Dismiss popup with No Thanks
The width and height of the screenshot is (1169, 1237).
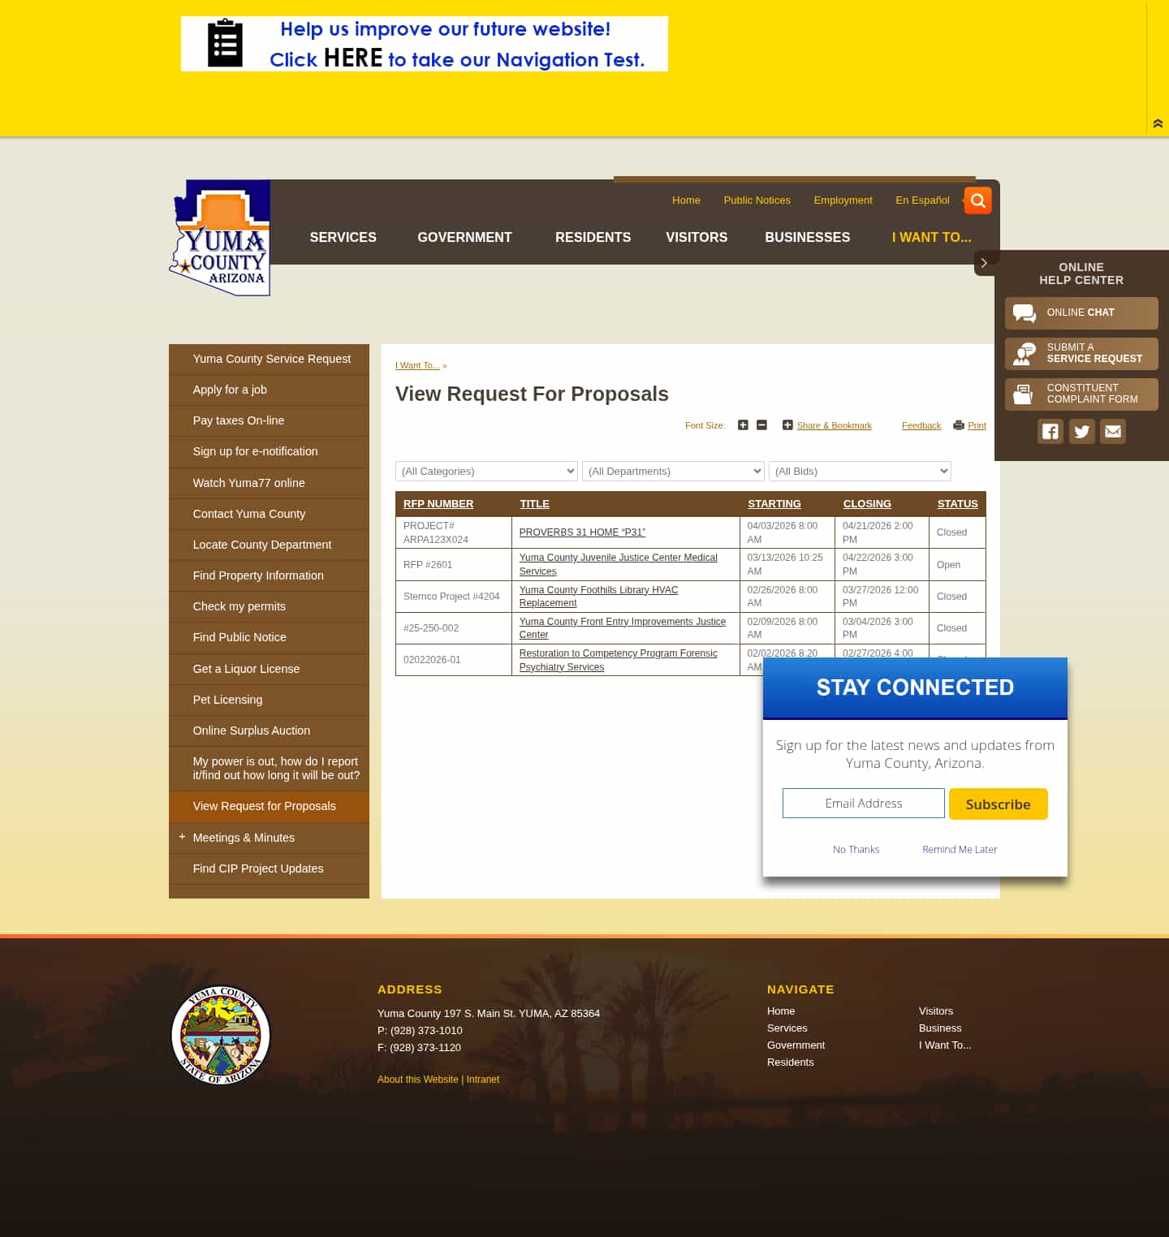856,849
